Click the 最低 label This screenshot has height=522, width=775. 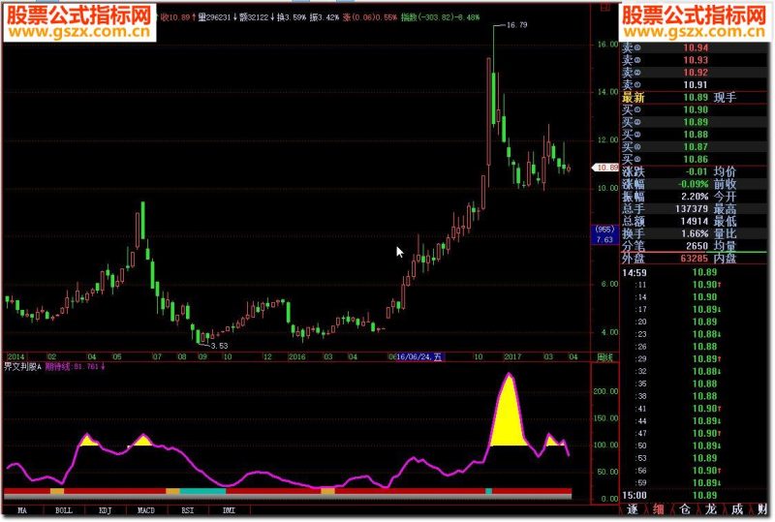tap(725, 221)
